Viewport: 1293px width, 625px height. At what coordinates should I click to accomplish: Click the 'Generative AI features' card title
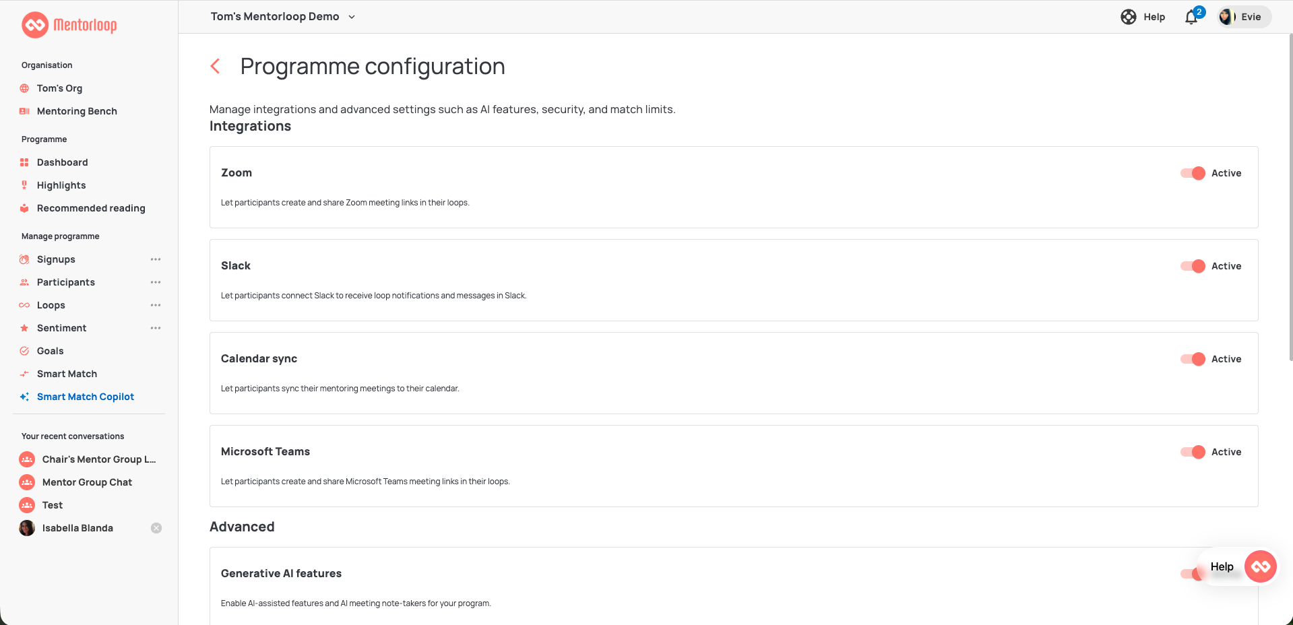point(281,573)
